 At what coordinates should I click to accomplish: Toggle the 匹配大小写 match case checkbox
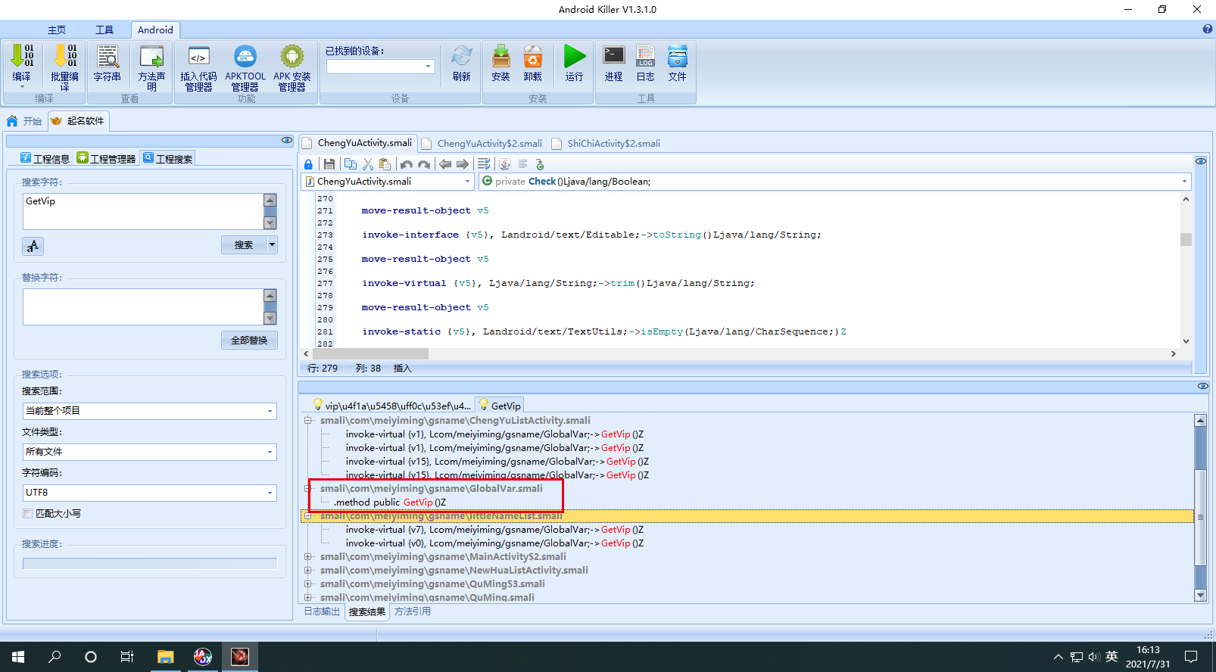coord(28,514)
